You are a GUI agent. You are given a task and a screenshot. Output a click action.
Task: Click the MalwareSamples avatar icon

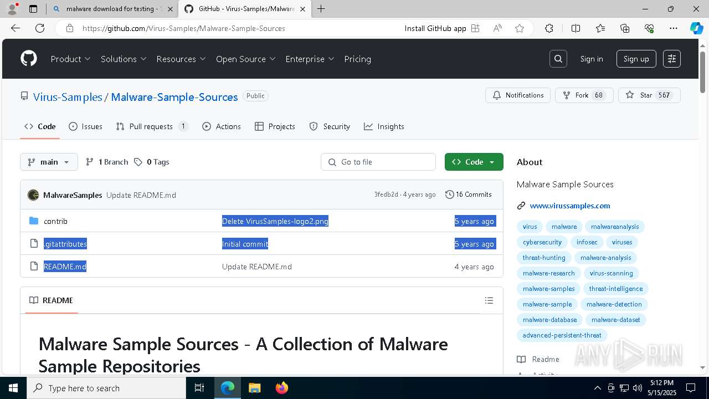pos(33,195)
